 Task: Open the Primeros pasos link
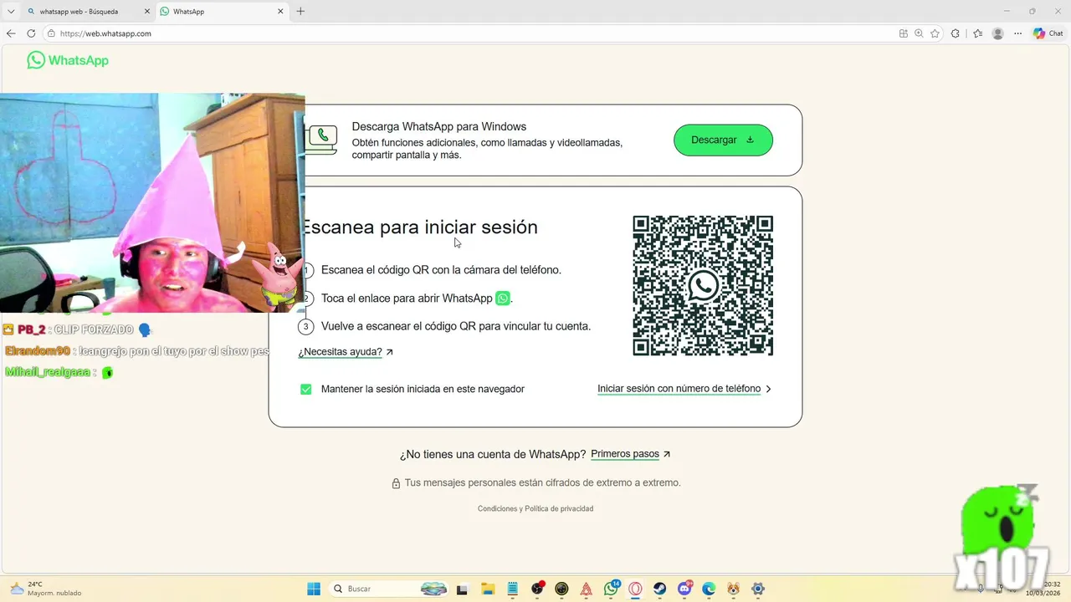coord(631,454)
